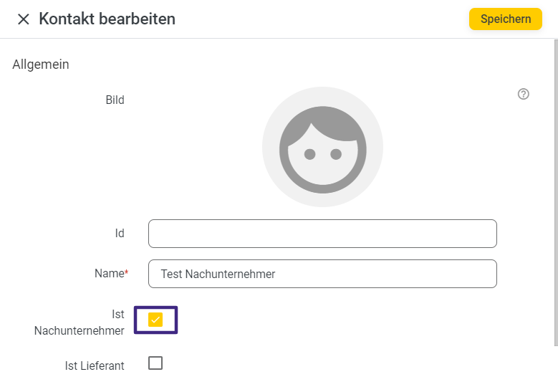
Task: Click the white checkmark in yellow box
Action: (x=155, y=320)
